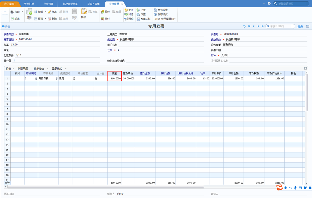Click the 存货编码 column header

[x=31, y=73]
